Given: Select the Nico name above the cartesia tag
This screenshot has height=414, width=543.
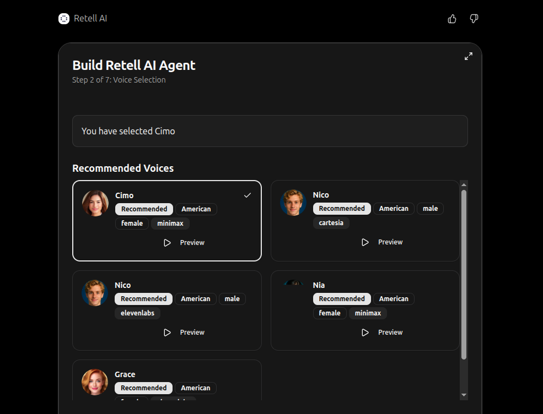Looking at the screenshot, I should pos(321,195).
